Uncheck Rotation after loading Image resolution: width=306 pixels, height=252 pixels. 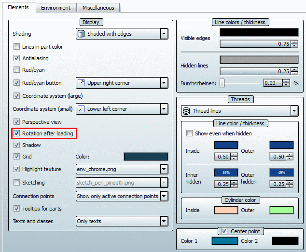click(x=16, y=133)
